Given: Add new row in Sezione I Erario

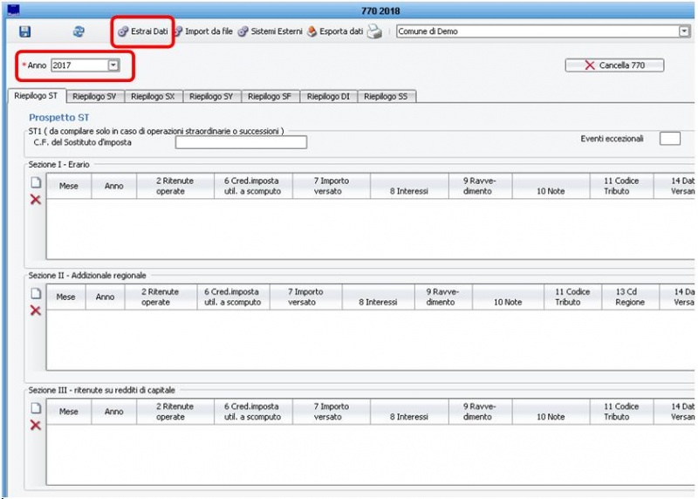Looking at the screenshot, I should (x=36, y=183).
